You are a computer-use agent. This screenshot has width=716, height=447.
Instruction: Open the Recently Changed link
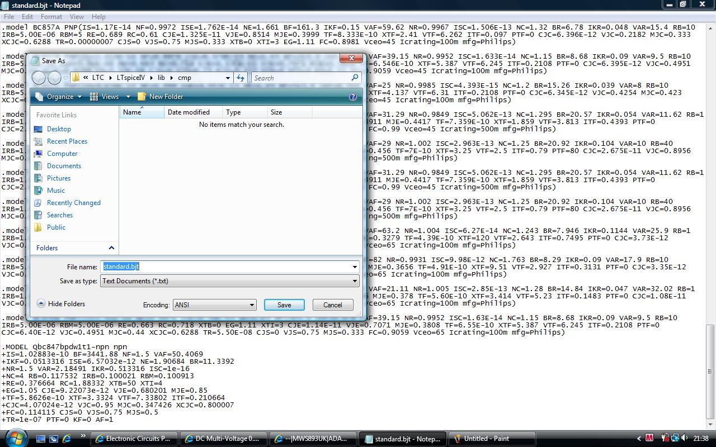74,203
